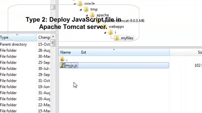
Task: Select apache-tomcat-9.0.0.M6 folder in tree
Action: pos(124,21)
